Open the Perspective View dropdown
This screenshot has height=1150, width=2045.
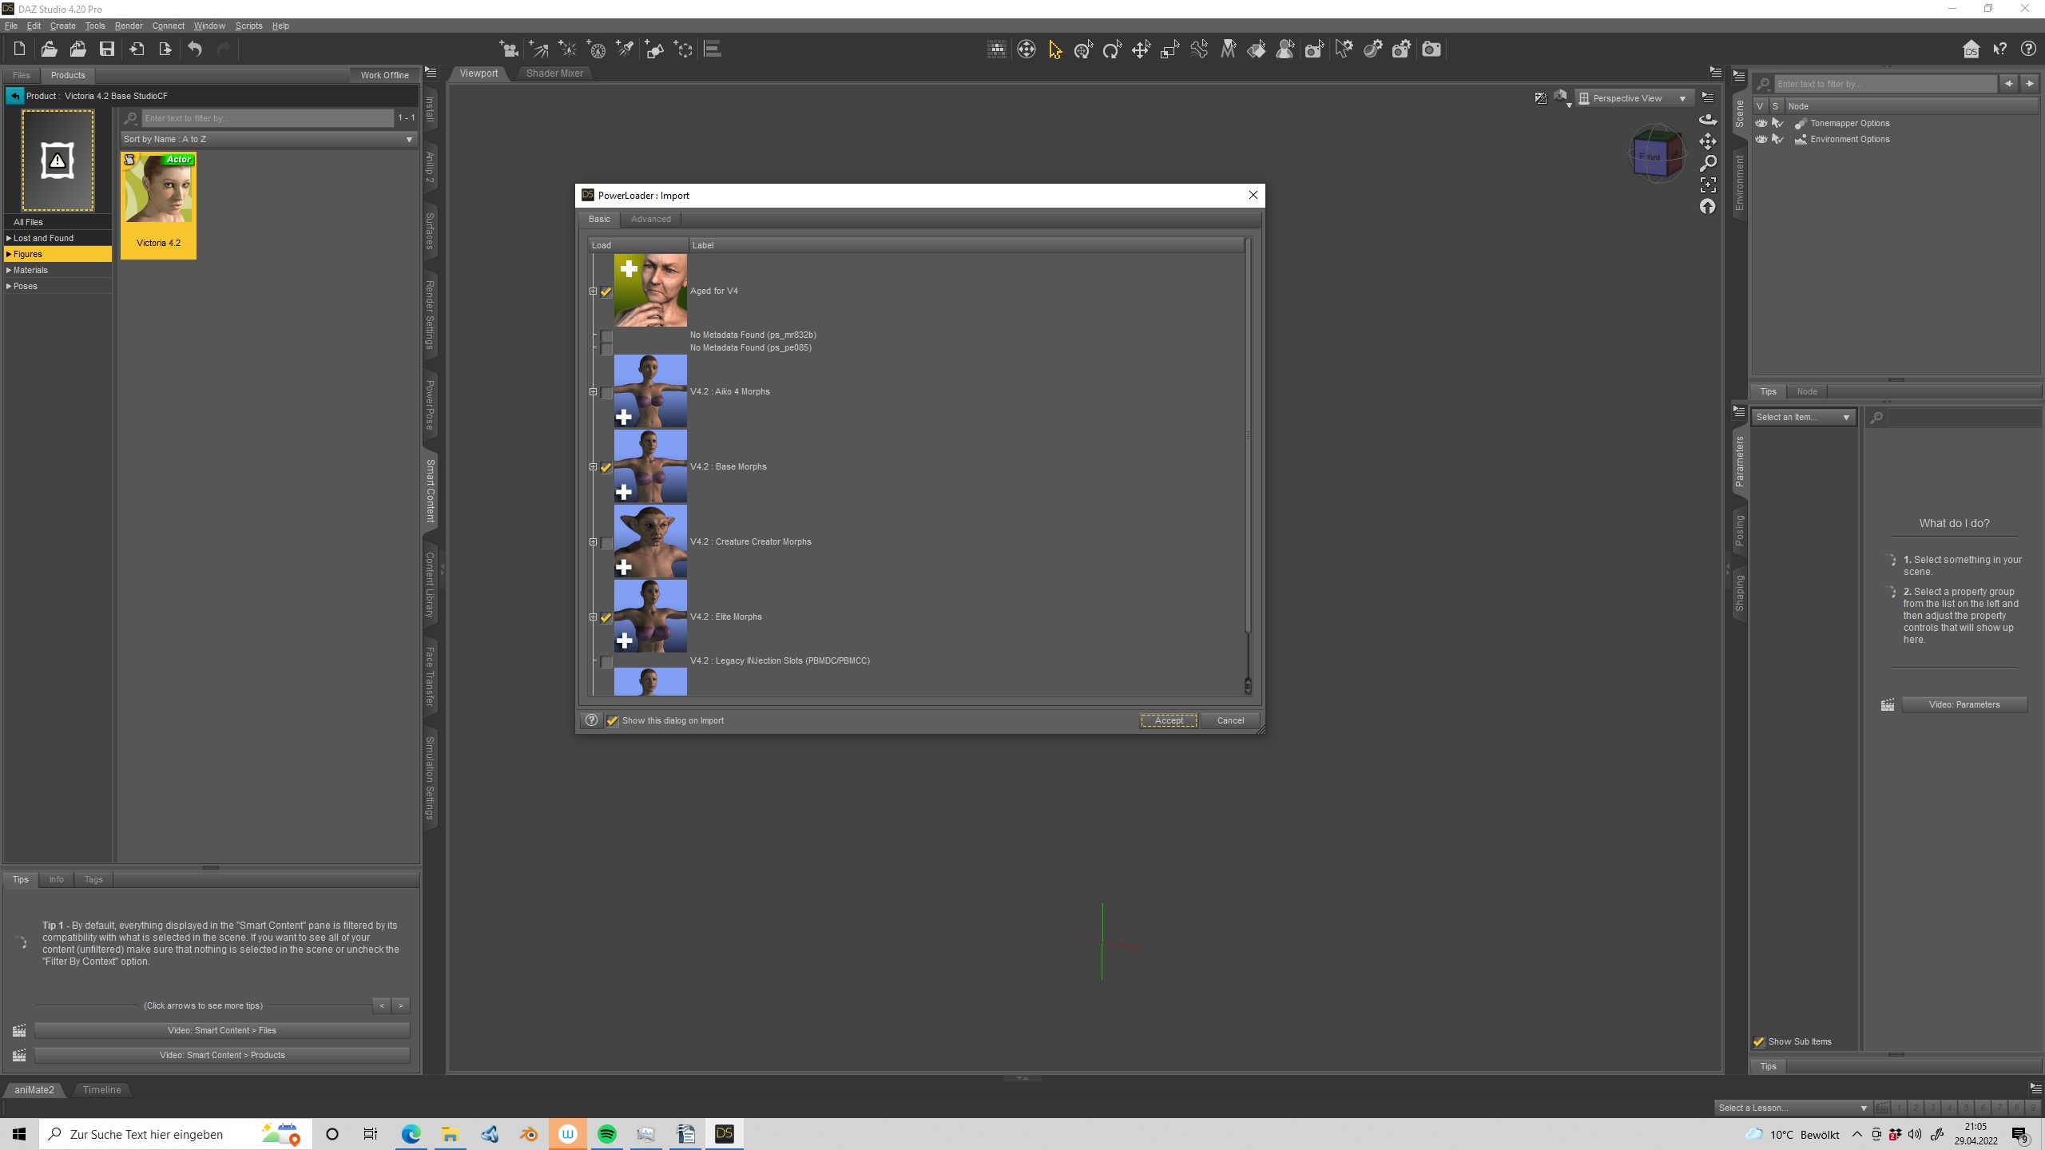pyautogui.click(x=1633, y=98)
